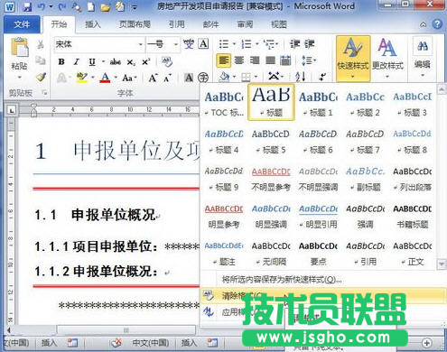Select the 明显引用 style thumbnail

[318, 216]
